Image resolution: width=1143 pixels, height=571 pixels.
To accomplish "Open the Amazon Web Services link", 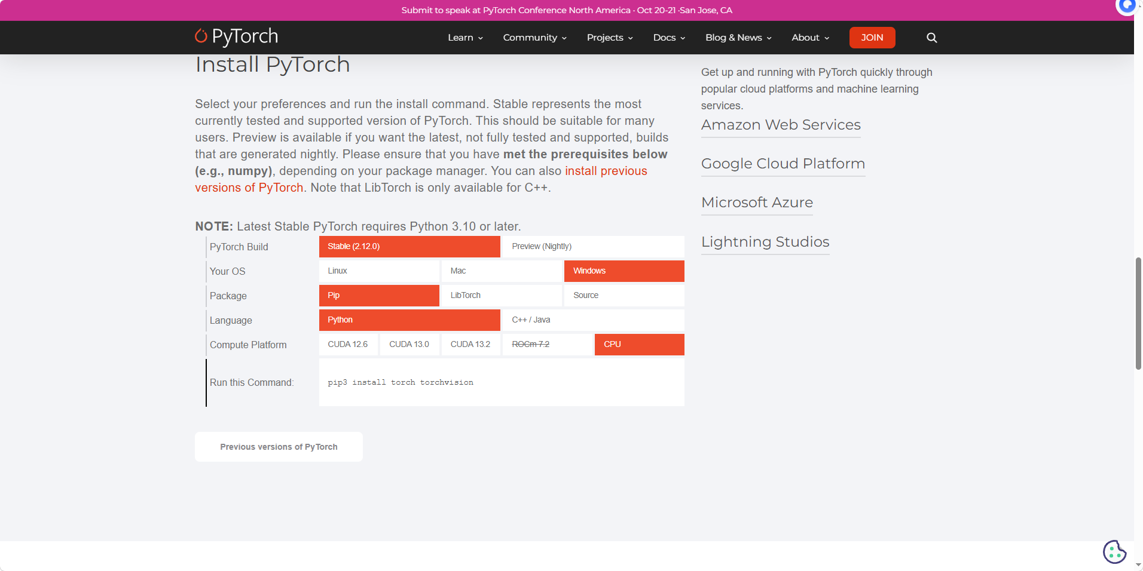I will tap(781, 125).
